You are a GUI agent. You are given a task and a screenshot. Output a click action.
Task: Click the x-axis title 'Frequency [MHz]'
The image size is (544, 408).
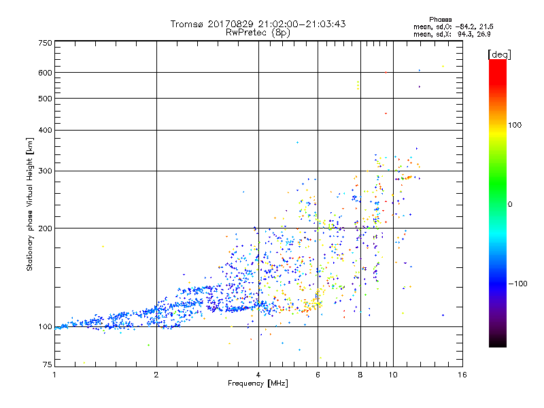(258, 384)
